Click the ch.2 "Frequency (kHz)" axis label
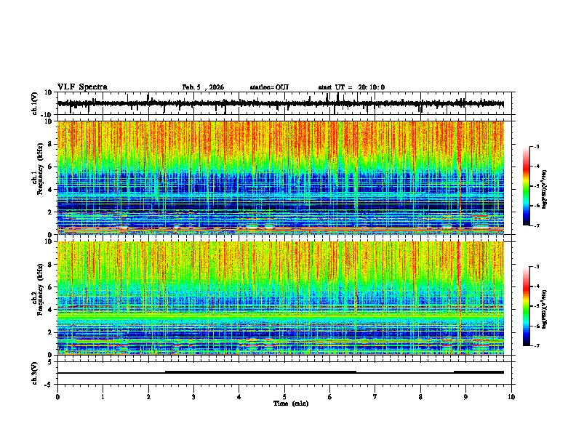Image resolution: width=576 pixels, height=445 pixels. tap(40, 289)
